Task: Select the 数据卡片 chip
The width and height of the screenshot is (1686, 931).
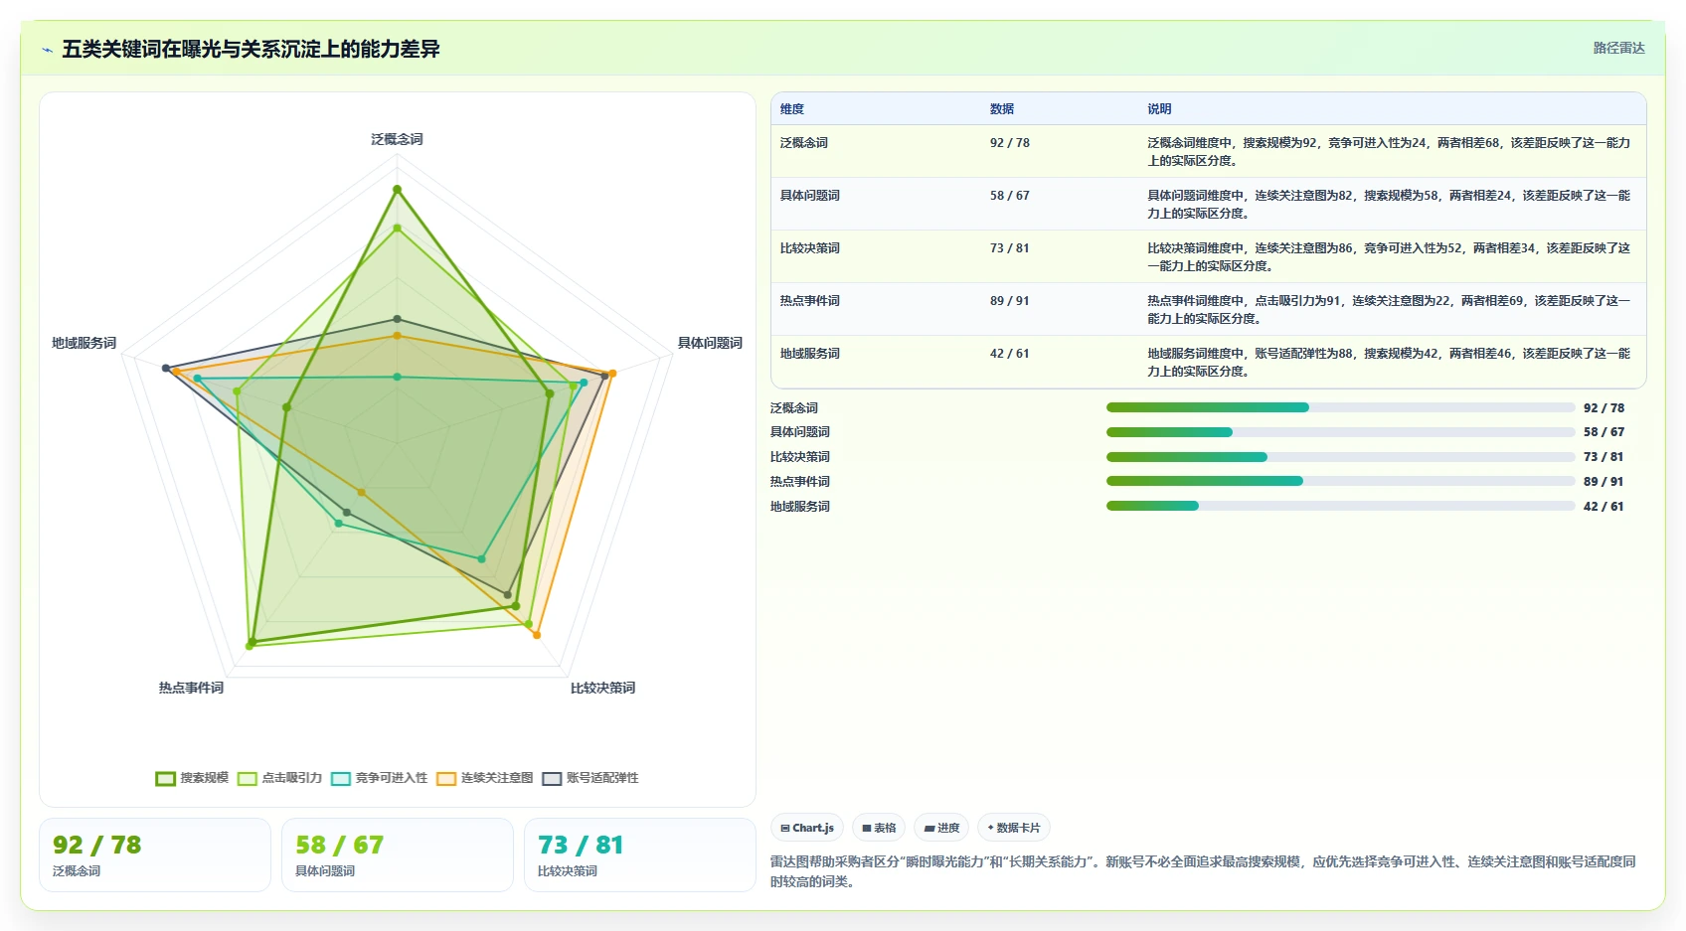Action: [x=1014, y=828]
